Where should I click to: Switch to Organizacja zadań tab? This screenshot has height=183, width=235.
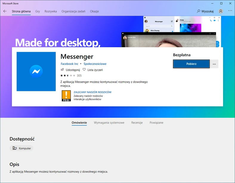point(73,11)
